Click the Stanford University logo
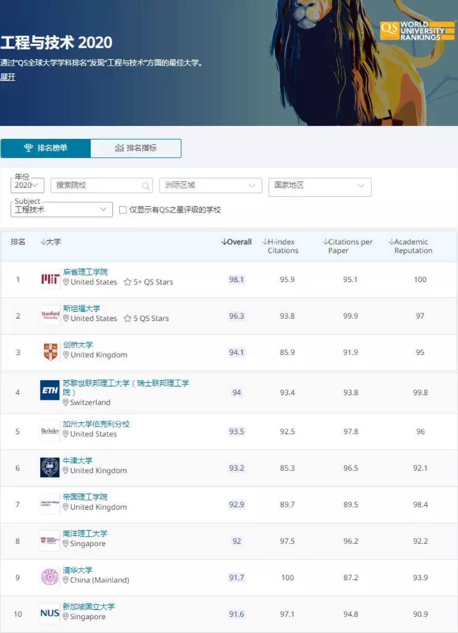Viewport: 458px width, 633px height. (x=50, y=316)
